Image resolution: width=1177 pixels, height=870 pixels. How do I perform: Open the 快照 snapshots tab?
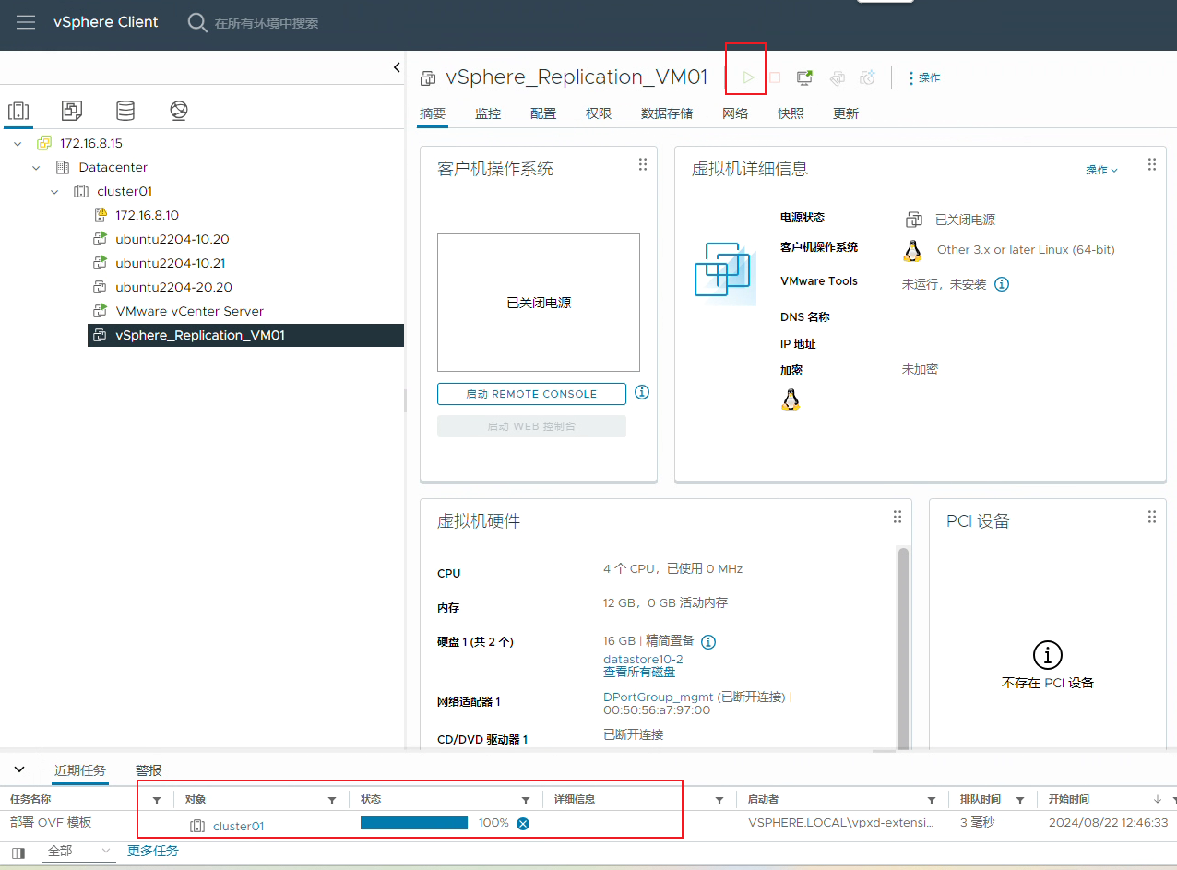click(791, 113)
